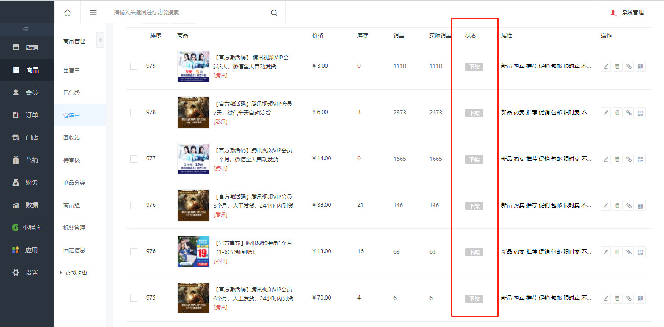Click the function search input field
The image size is (664, 327).
(190, 13)
